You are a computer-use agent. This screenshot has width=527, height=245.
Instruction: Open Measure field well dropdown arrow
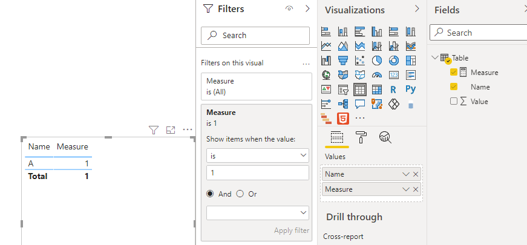tap(405, 189)
